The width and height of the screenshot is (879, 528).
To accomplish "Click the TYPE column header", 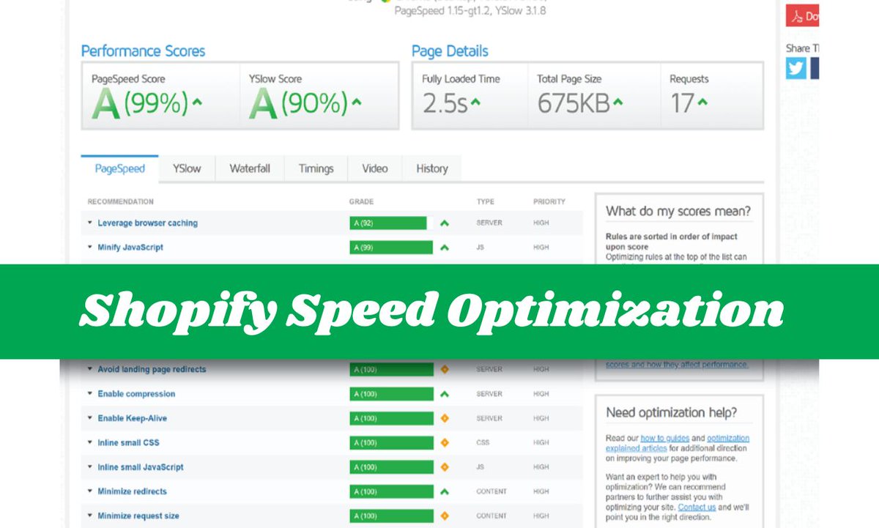I will 485,201.
